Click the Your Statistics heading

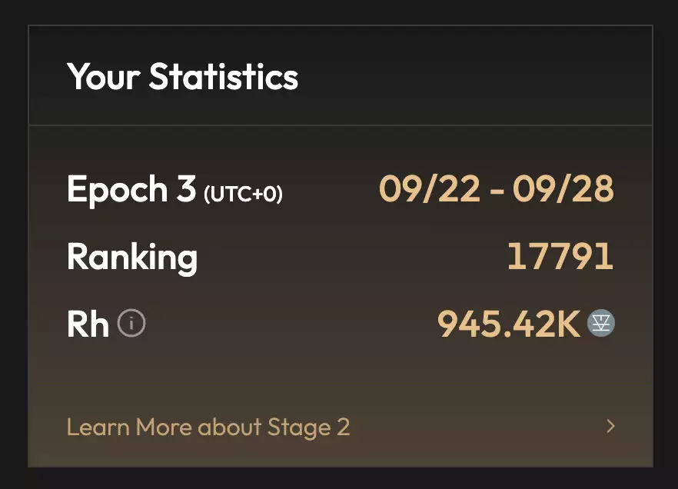pos(182,77)
